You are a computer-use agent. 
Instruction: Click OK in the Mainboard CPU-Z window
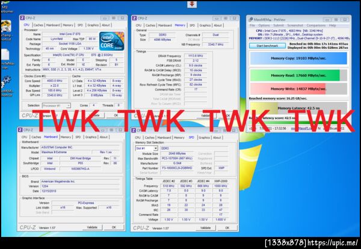click(114, 227)
